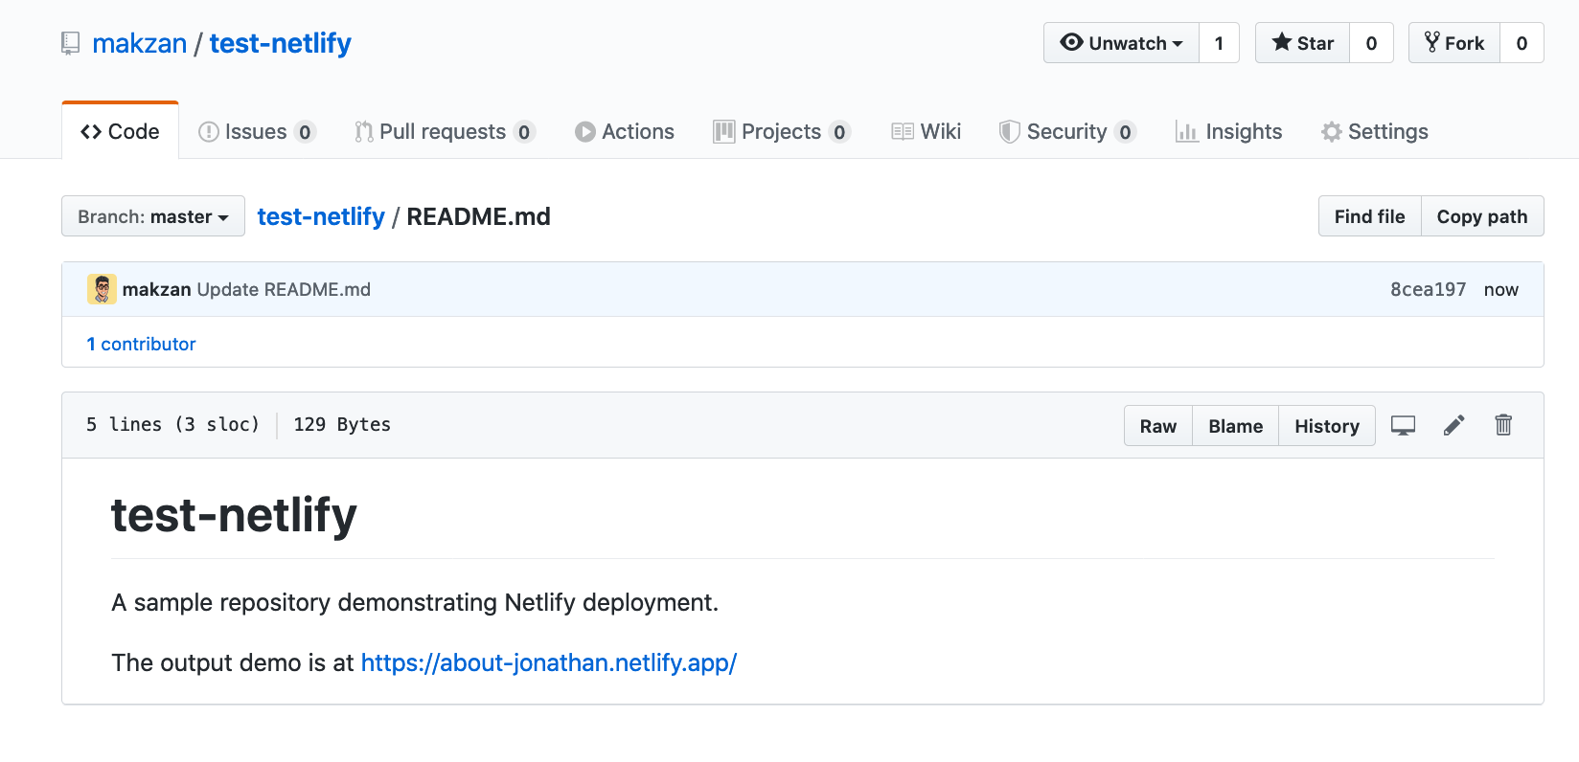Viewport: 1579px width, 762px height.
Task: Click the 'now' commit timestamp
Action: (x=1500, y=289)
